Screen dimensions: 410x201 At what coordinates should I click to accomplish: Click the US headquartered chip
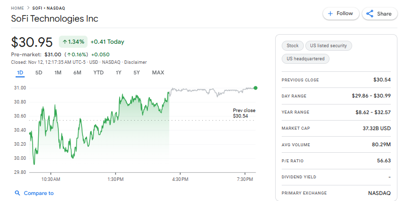[x=305, y=59]
